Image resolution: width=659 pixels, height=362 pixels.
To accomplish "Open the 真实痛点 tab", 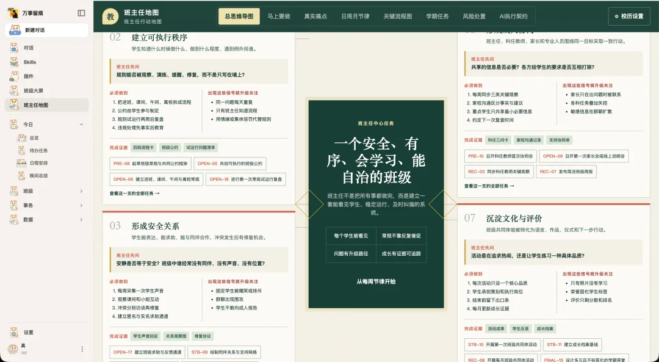I will 315,16.
